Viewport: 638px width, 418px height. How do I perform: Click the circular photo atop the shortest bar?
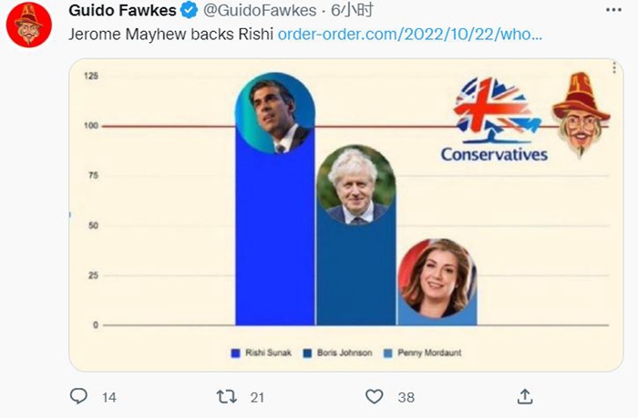pyautogui.click(x=437, y=278)
